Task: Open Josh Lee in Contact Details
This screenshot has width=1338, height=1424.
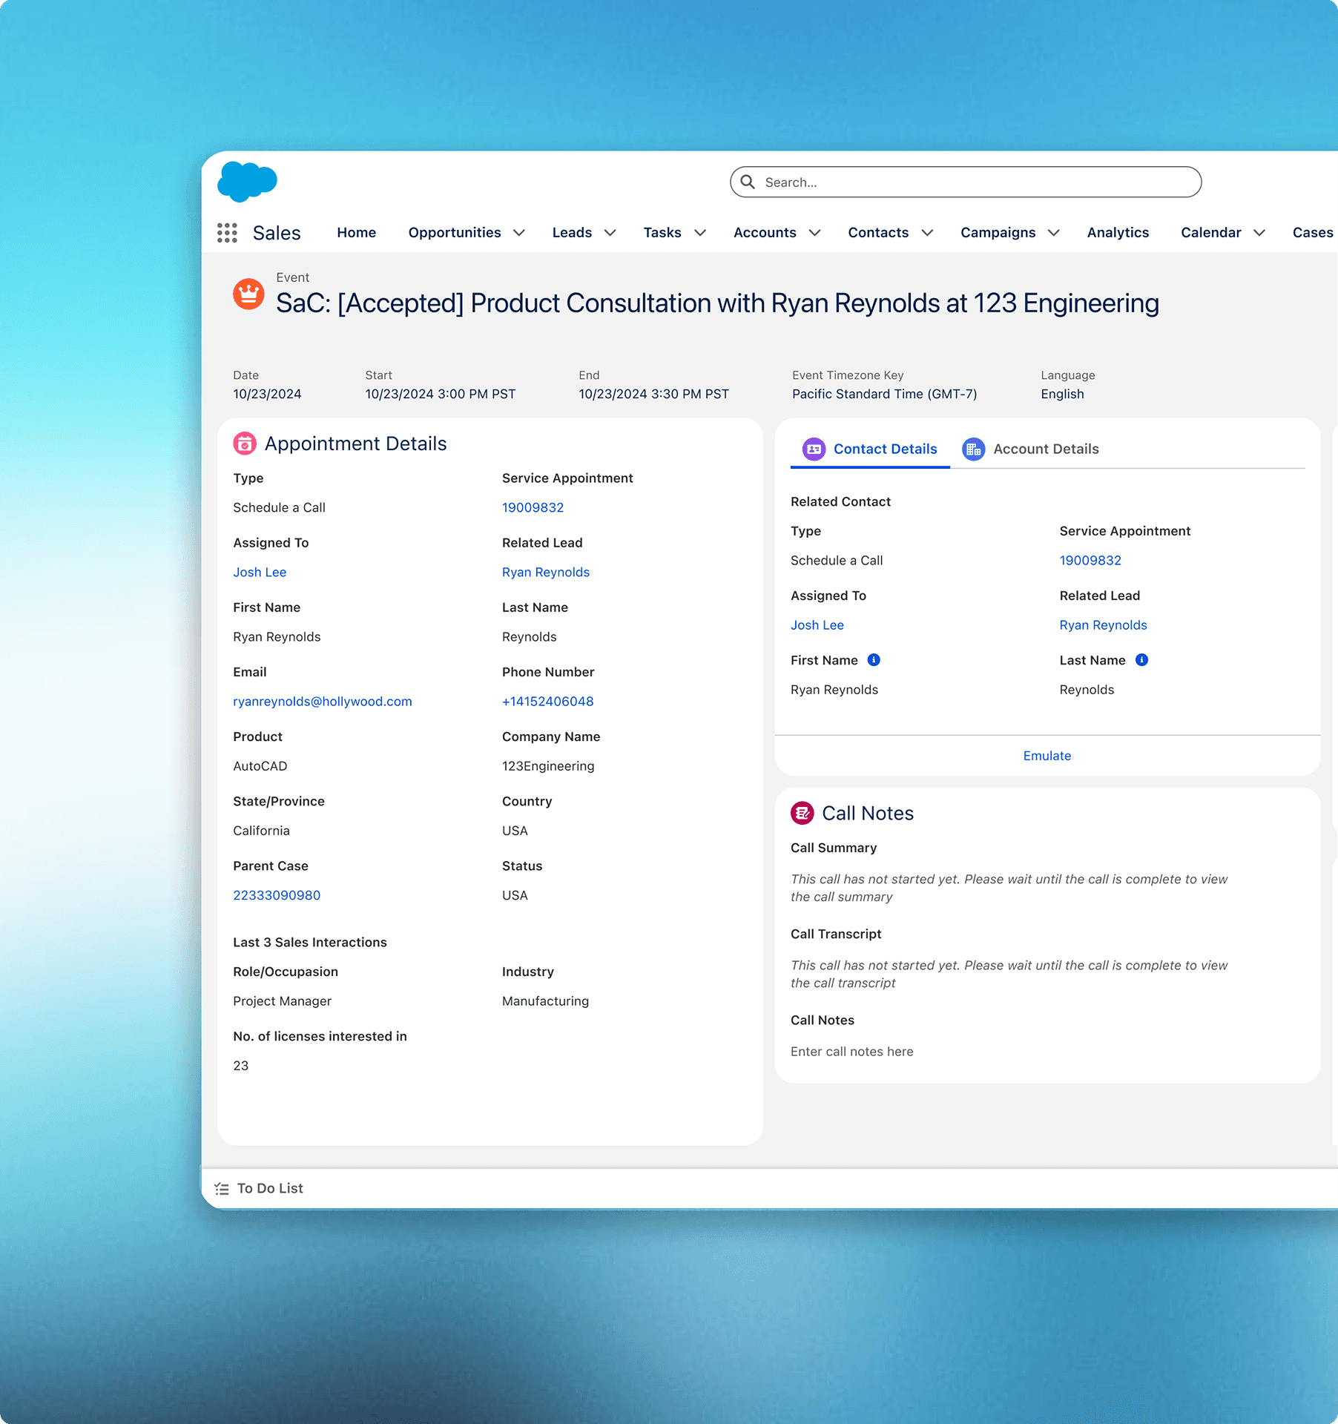Action: 817,625
